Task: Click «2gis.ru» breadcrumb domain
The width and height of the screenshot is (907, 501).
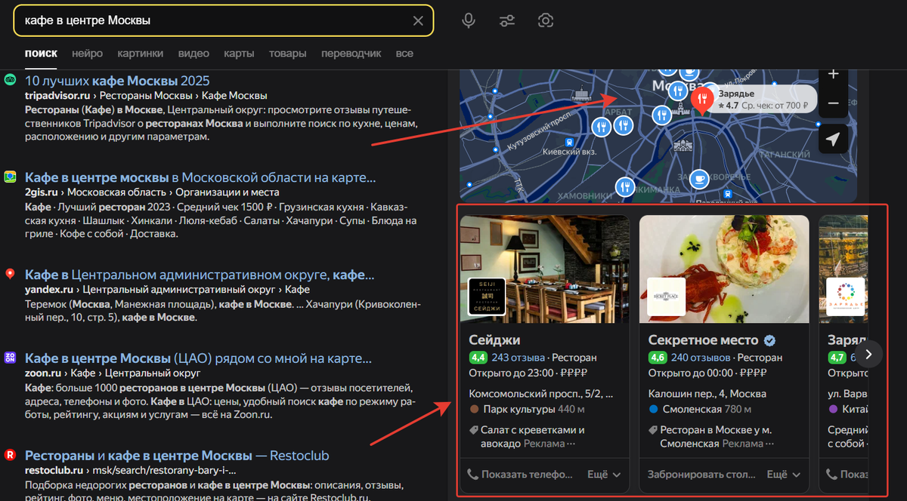Action: 43,192
